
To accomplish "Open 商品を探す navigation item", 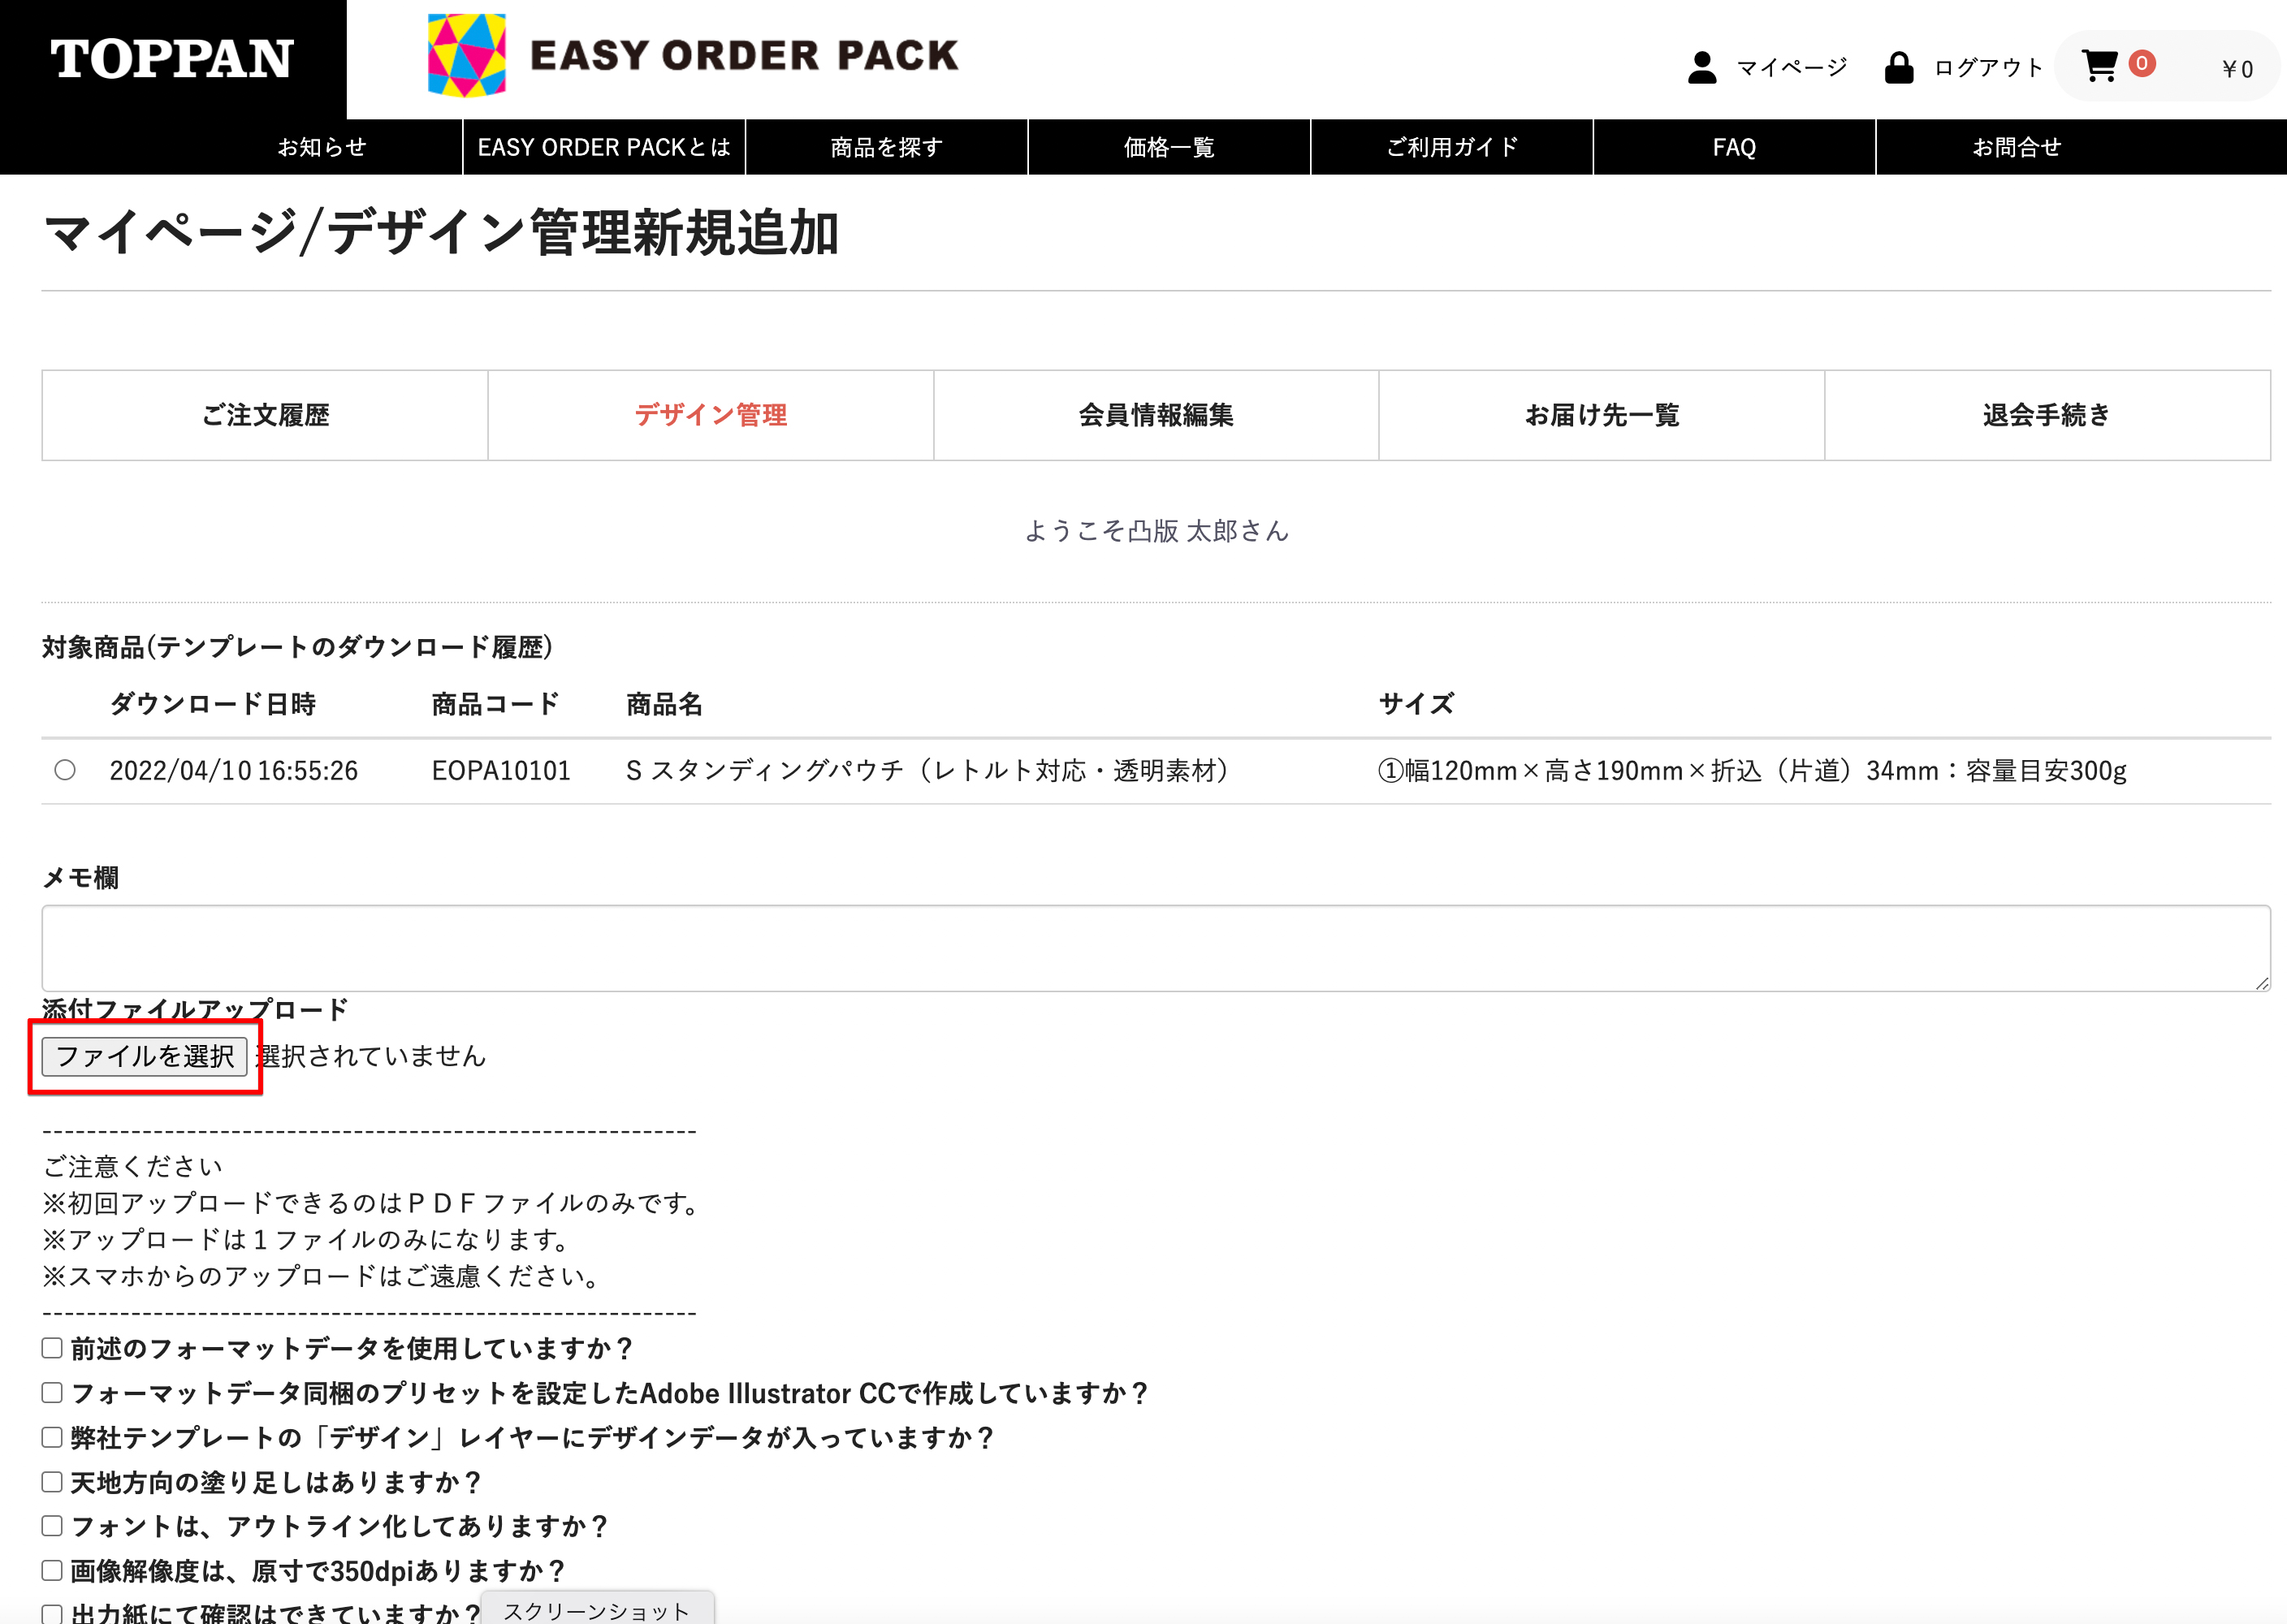I will pyautogui.click(x=886, y=147).
